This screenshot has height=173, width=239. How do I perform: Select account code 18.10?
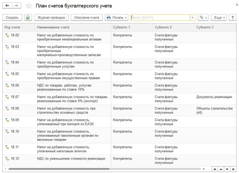point(15,131)
